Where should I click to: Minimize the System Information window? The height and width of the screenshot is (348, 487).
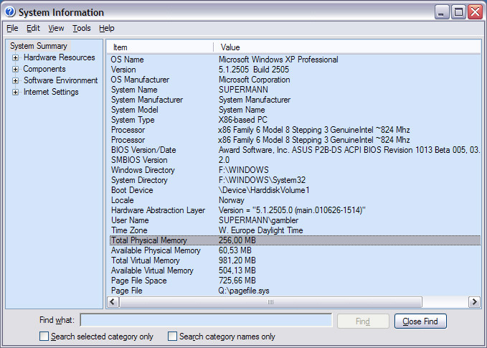(442, 12)
